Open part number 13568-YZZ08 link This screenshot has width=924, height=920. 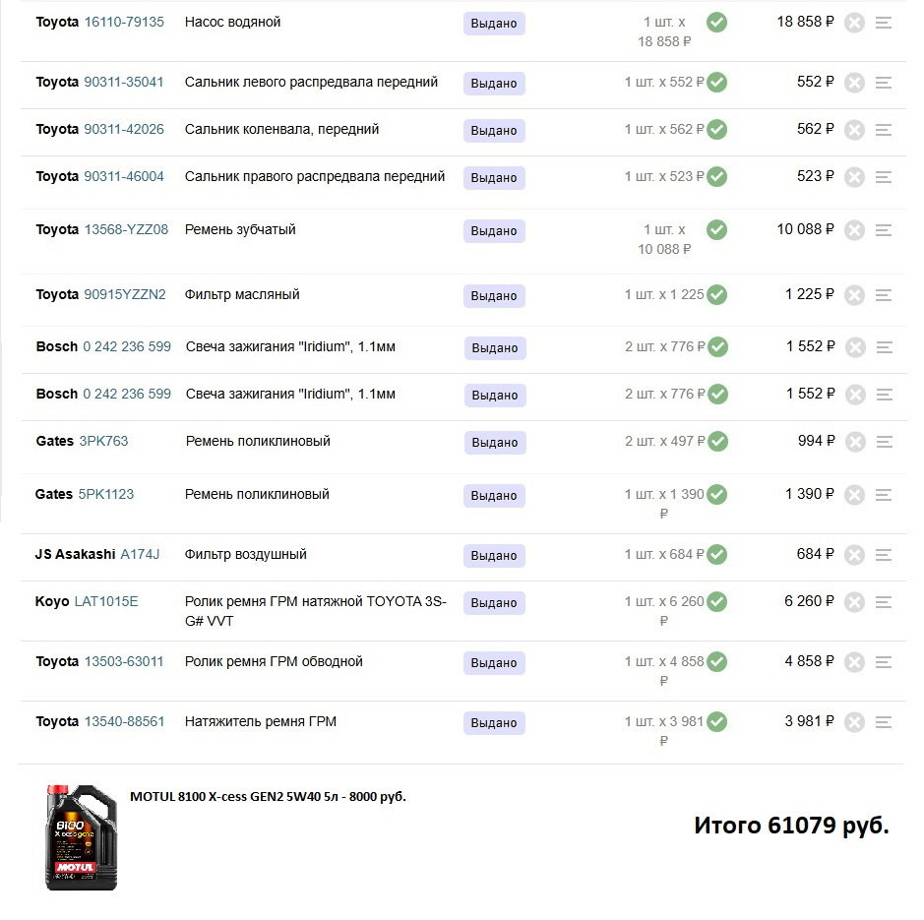(x=126, y=229)
